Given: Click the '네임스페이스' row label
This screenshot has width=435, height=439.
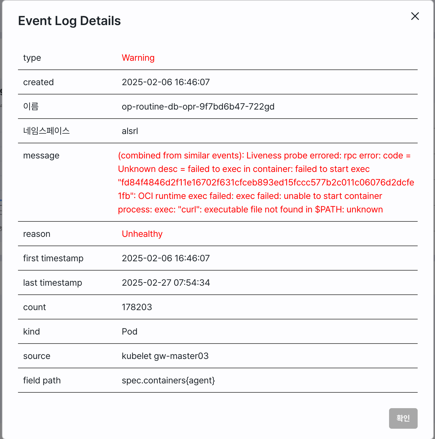Looking at the screenshot, I should tap(47, 131).
